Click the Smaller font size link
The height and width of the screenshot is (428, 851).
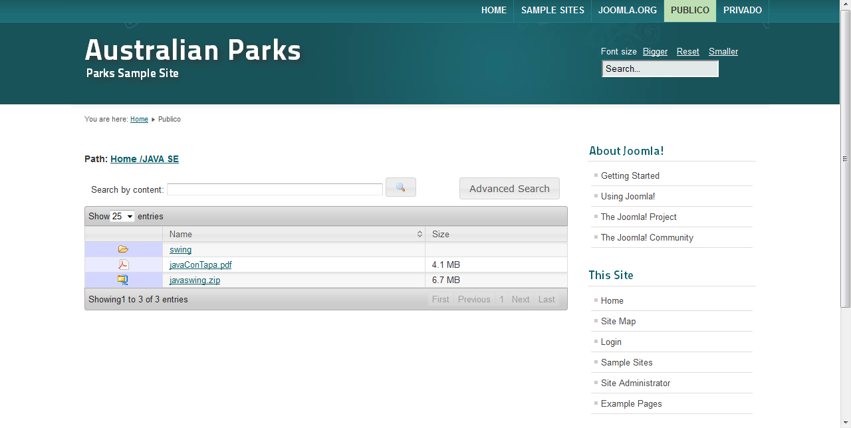click(x=723, y=51)
